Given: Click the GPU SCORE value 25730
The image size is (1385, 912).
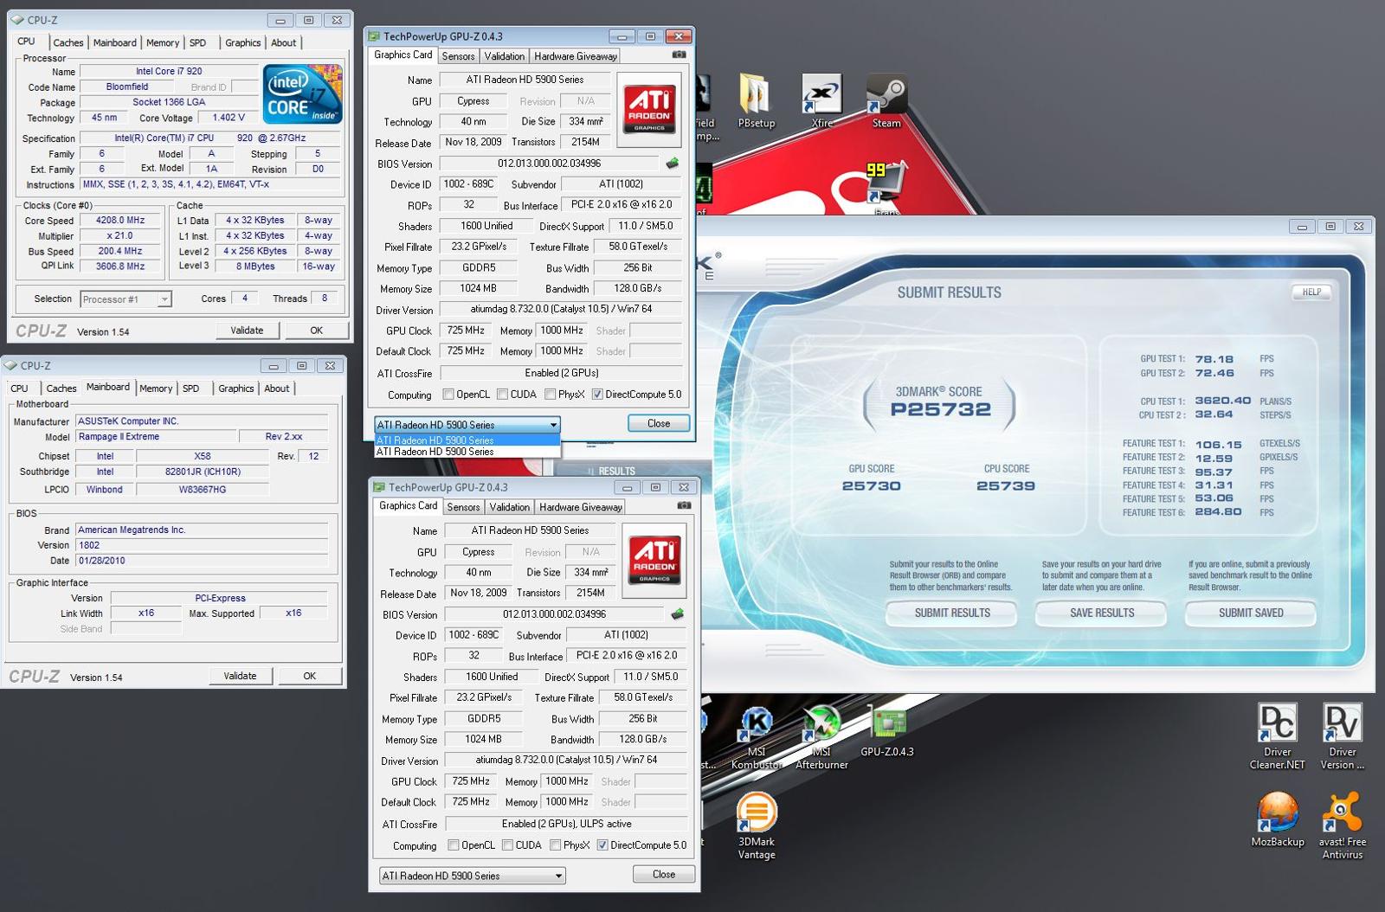Looking at the screenshot, I should click(x=872, y=486).
